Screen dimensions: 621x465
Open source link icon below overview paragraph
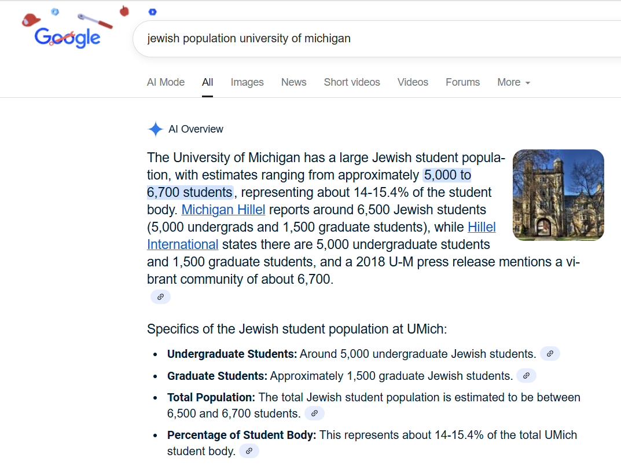coord(160,296)
